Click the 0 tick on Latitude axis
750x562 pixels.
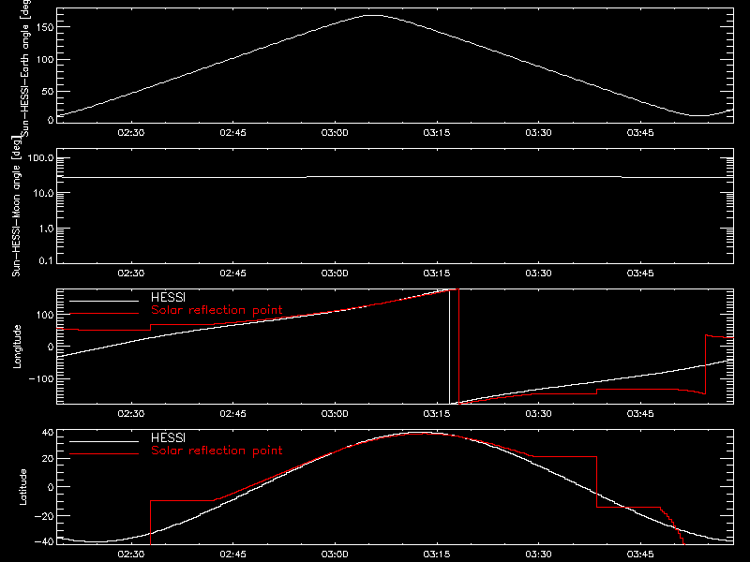pos(51,487)
